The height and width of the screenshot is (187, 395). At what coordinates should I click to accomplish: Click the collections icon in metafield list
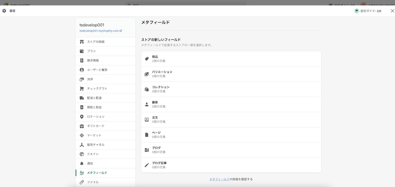tap(147, 89)
